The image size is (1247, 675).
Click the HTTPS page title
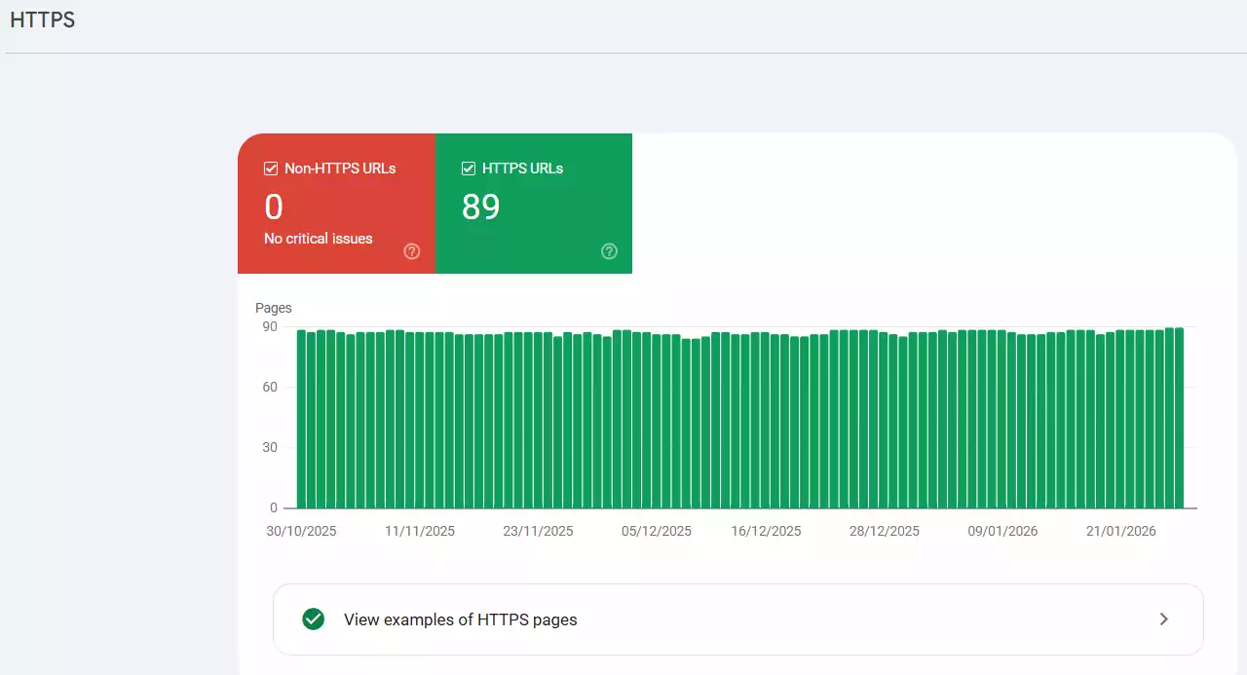[x=42, y=19]
